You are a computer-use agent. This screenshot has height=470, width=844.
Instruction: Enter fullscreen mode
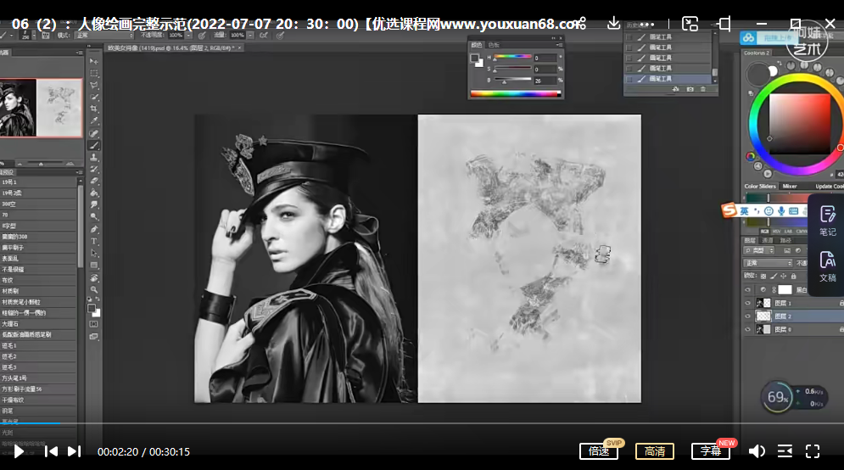click(813, 451)
